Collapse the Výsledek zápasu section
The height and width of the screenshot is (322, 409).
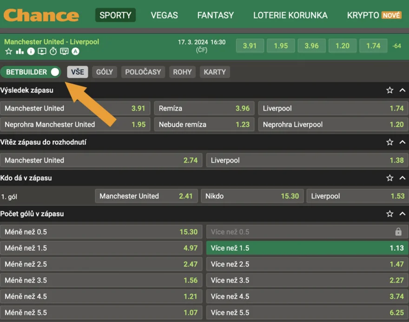(x=402, y=90)
